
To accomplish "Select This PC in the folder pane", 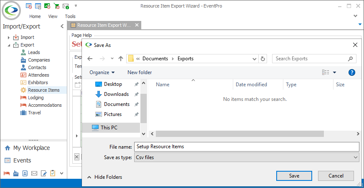I will 111,128.
